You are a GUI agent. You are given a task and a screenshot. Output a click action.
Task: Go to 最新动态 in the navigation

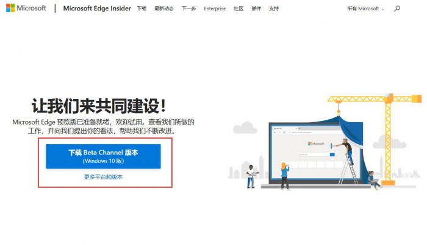tap(164, 9)
